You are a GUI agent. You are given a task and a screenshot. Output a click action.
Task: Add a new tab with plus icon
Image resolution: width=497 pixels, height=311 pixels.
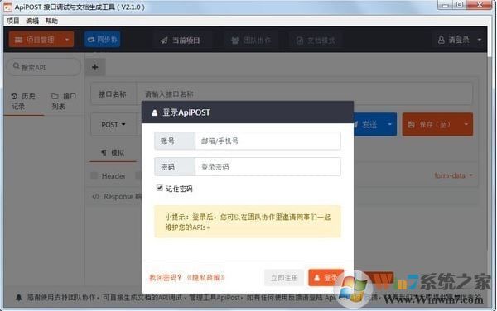coord(94,67)
